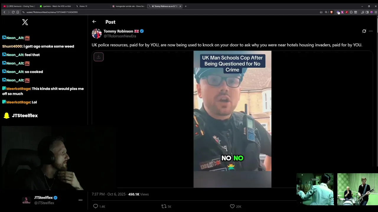Like the post via heart icon 20K
This screenshot has height=212, width=378.
tap(235, 206)
